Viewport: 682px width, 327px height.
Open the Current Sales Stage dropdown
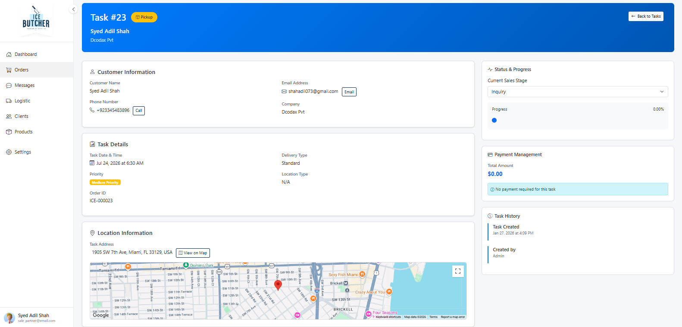(578, 92)
